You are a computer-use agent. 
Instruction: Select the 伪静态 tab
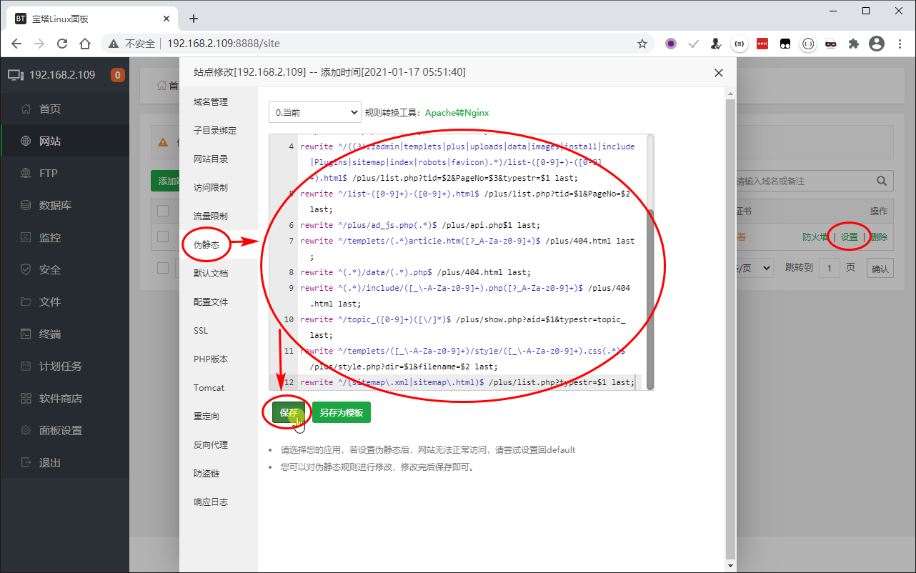point(219,245)
